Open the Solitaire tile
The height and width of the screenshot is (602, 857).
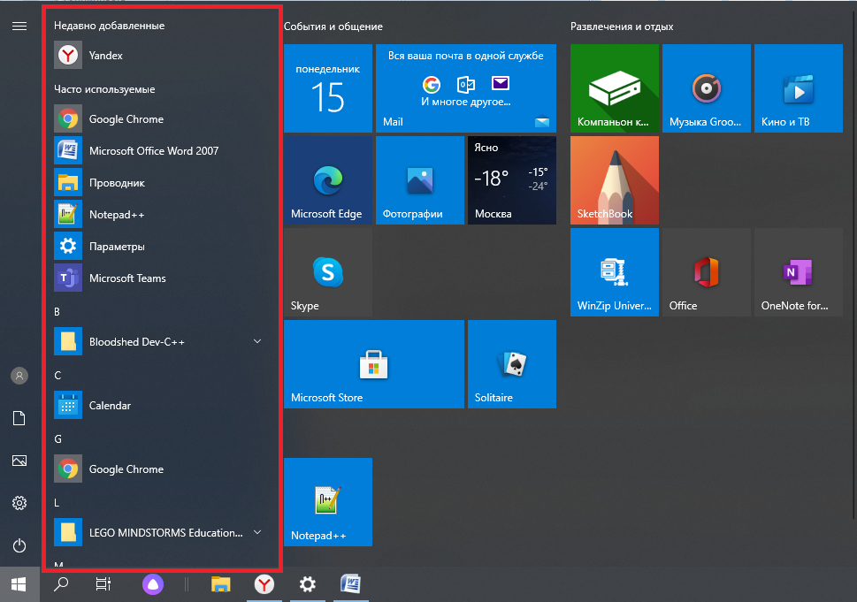click(512, 364)
